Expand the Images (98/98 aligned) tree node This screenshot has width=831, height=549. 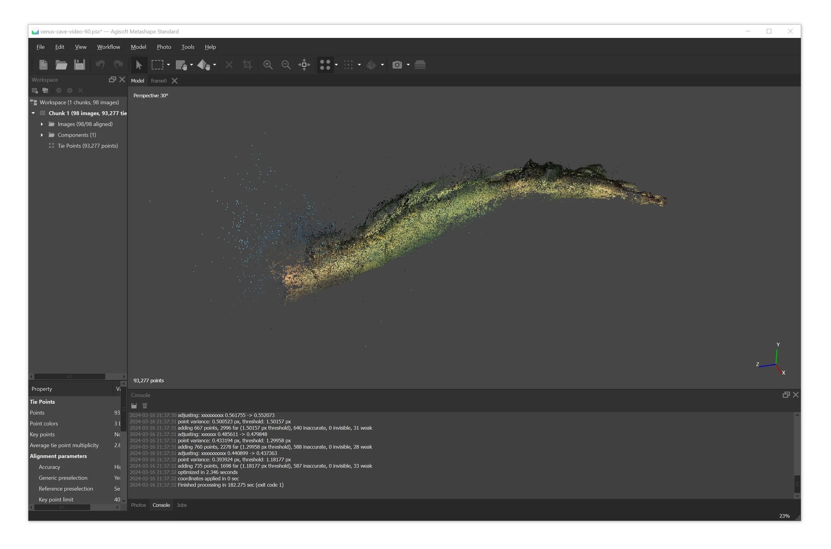pyautogui.click(x=42, y=124)
